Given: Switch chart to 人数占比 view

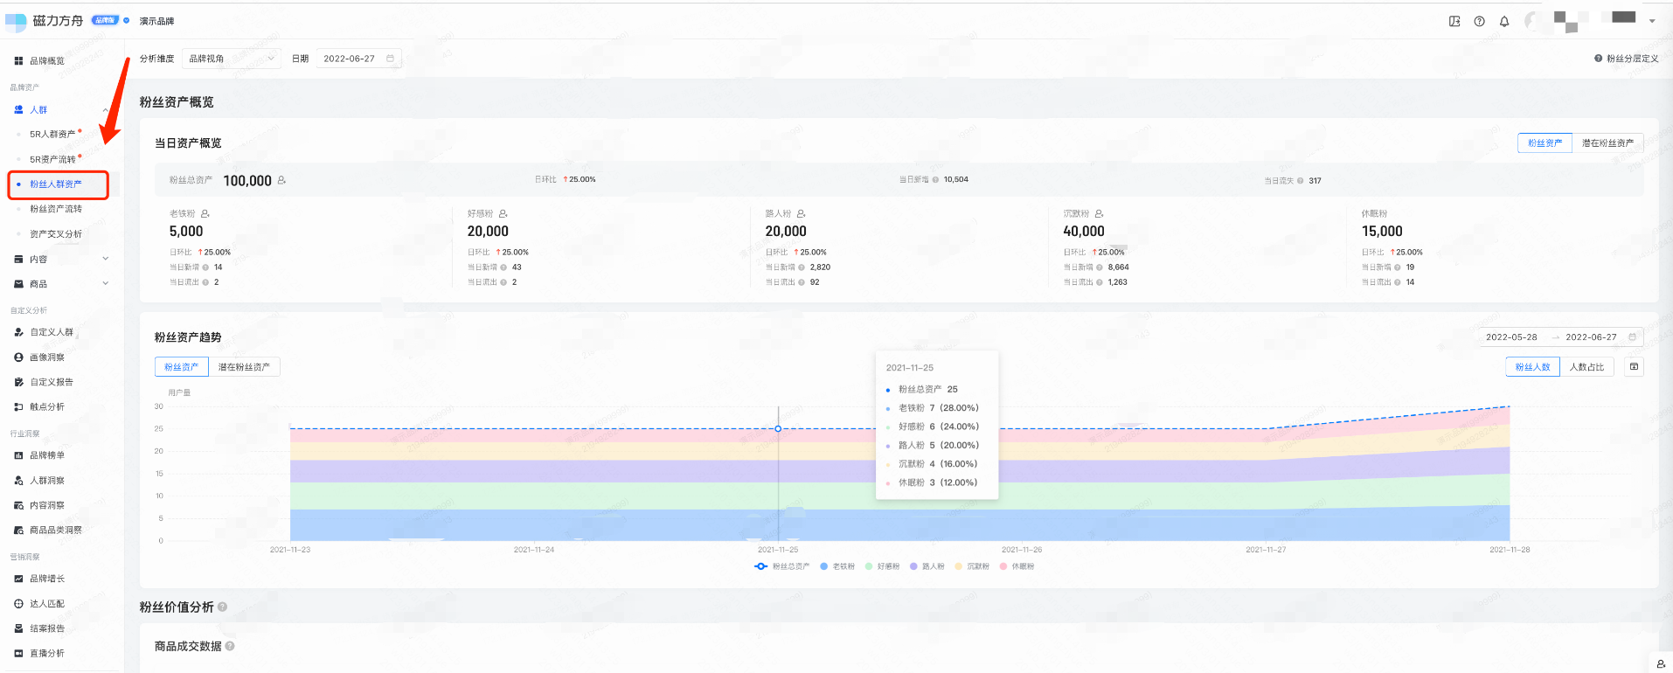Looking at the screenshot, I should coord(1586,367).
